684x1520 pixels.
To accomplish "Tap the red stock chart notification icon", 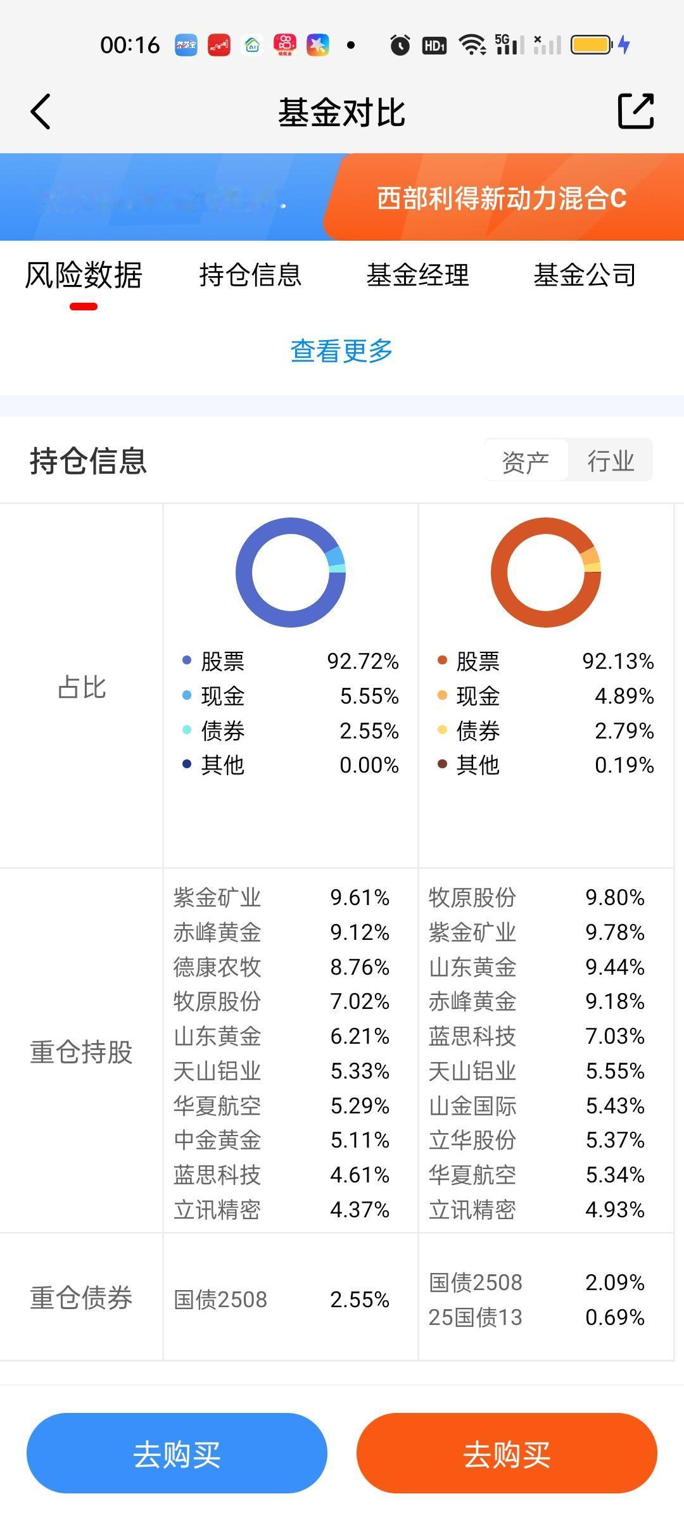I will (219, 45).
